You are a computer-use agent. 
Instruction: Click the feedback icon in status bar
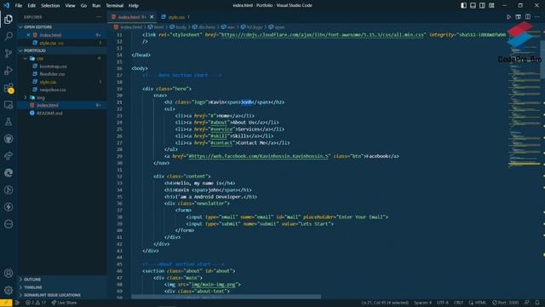[527, 303]
